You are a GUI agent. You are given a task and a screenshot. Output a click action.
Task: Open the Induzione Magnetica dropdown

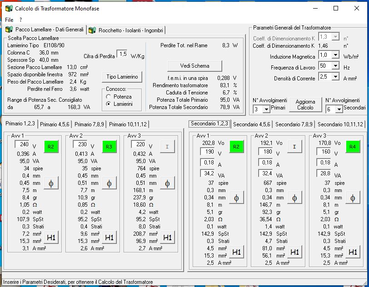pos(335,55)
